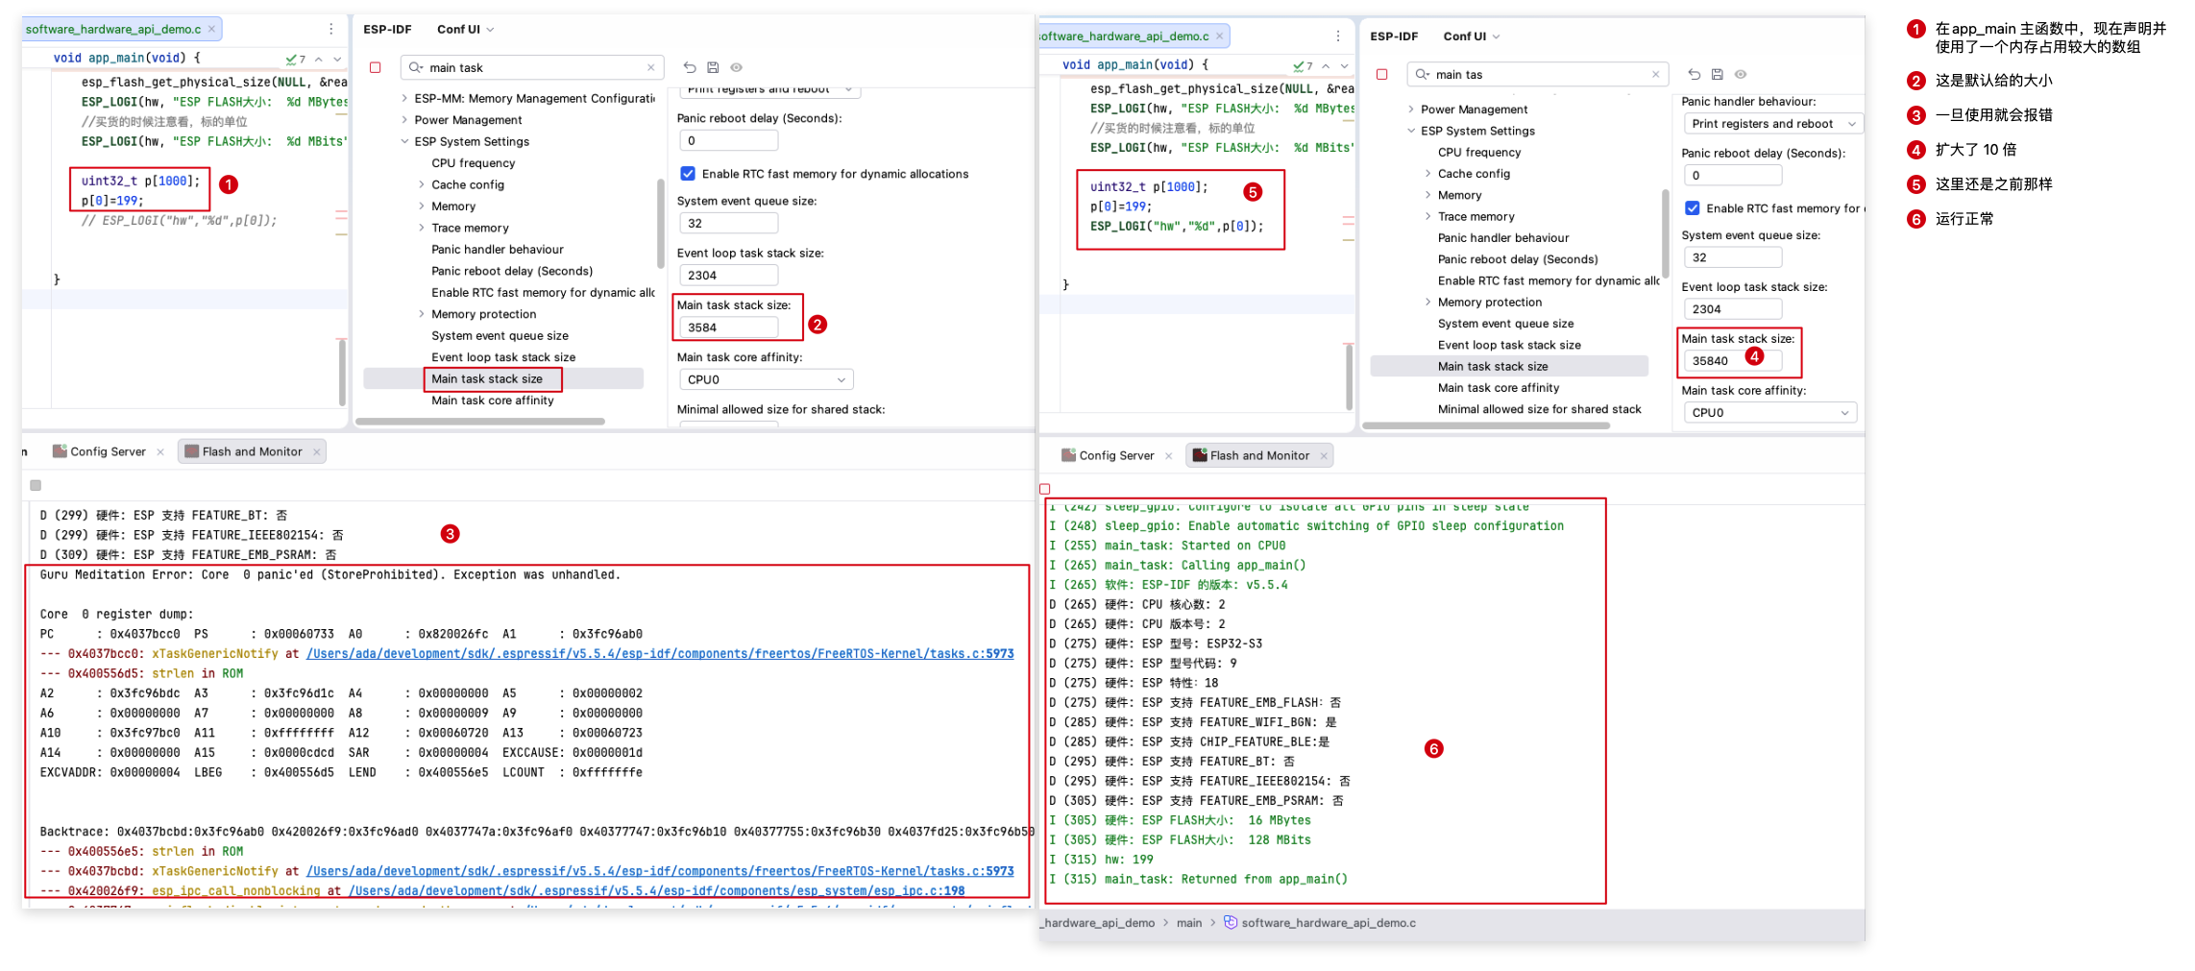The height and width of the screenshot is (971, 2195).
Task: Clear the 'main tas' search field
Action: pyautogui.click(x=1655, y=74)
